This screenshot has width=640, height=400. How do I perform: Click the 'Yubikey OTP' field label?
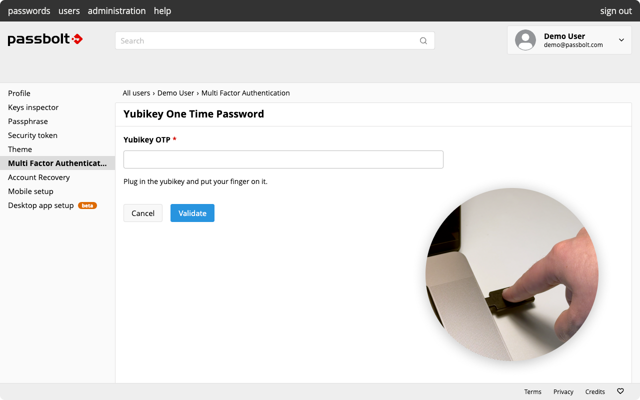[x=150, y=139]
